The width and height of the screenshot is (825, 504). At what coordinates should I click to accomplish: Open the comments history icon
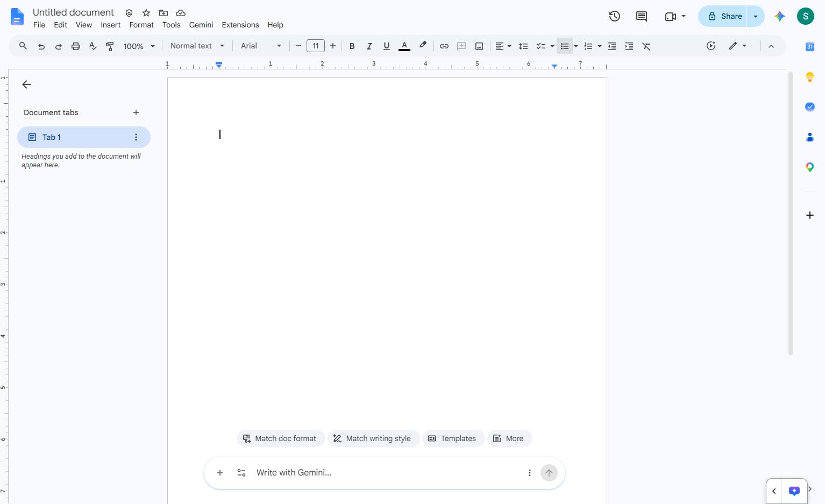[x=642, y=16]
